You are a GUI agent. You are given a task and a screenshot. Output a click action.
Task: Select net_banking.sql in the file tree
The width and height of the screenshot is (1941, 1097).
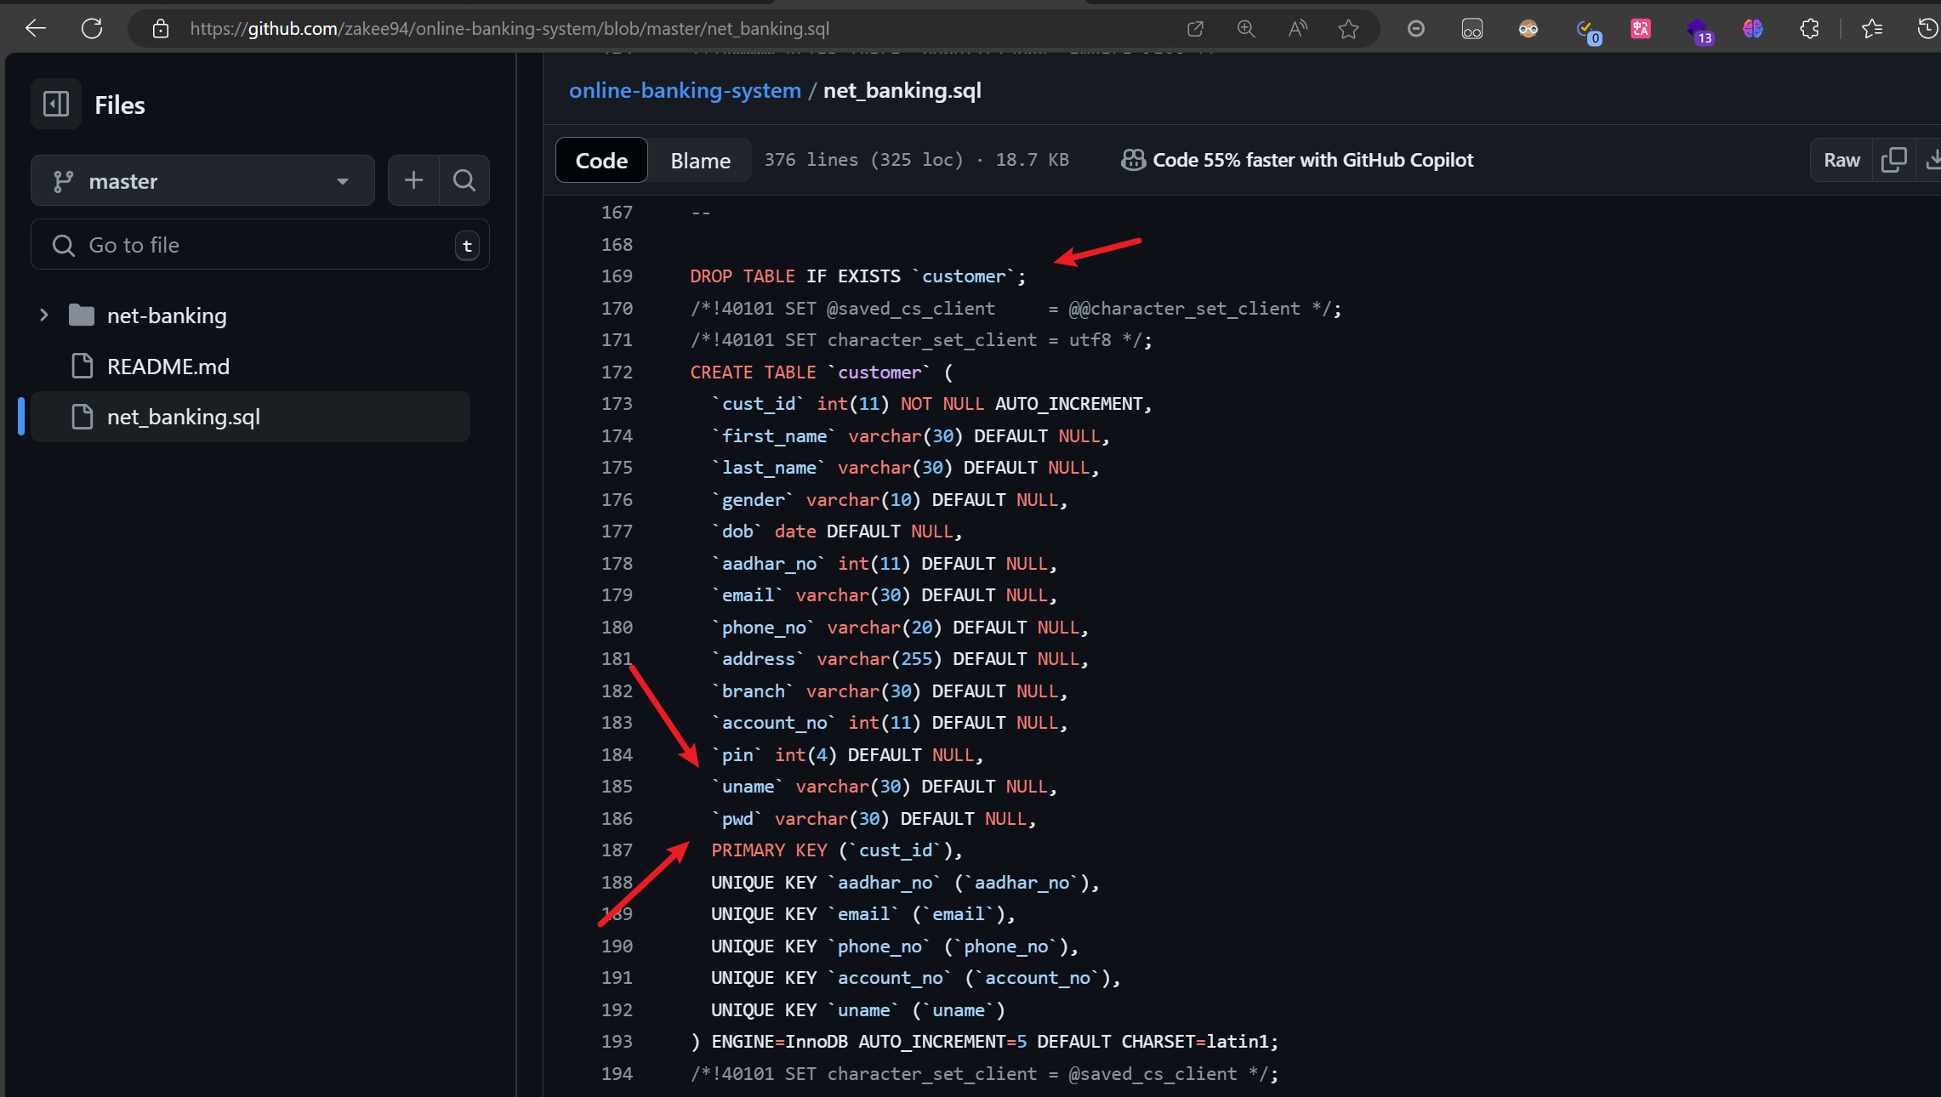click(x=250, y=417)
